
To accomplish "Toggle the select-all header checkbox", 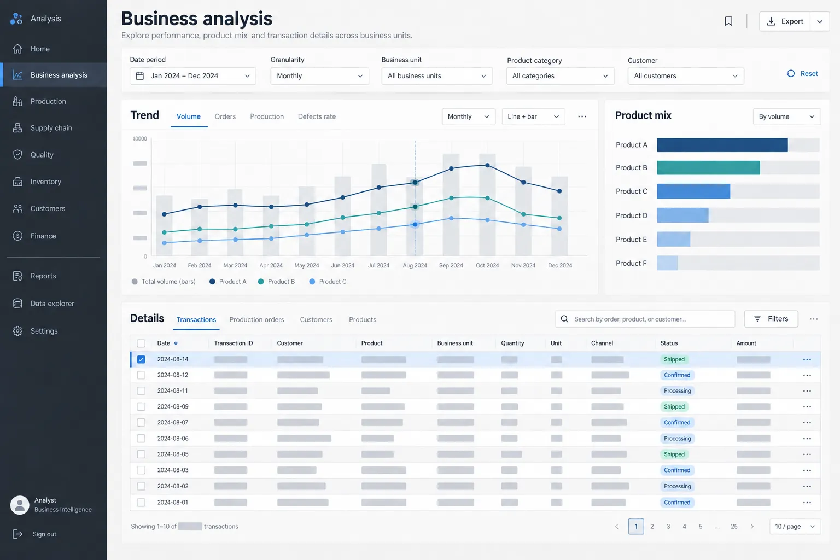I will pos(141,343).
